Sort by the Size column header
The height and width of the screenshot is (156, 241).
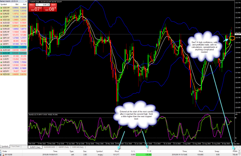click(x=85, y=151)
